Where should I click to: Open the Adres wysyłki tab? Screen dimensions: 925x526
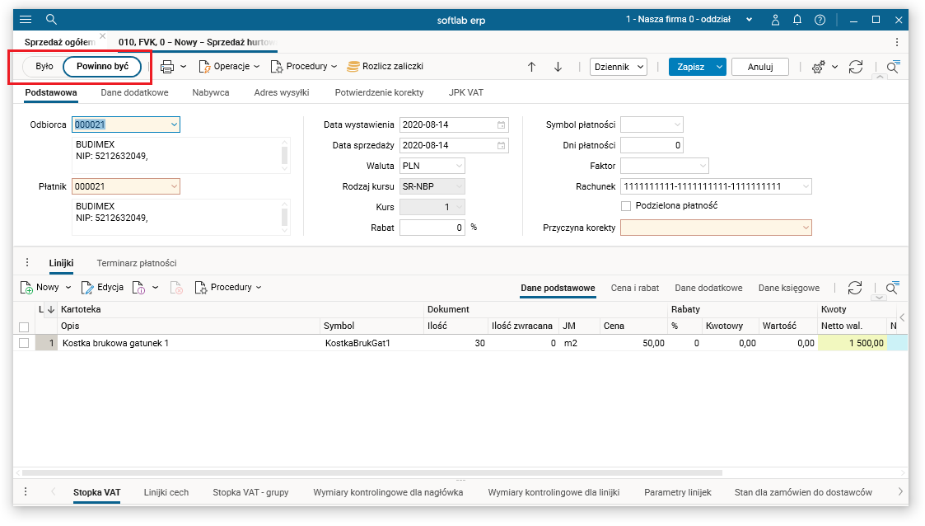(282, 92)
